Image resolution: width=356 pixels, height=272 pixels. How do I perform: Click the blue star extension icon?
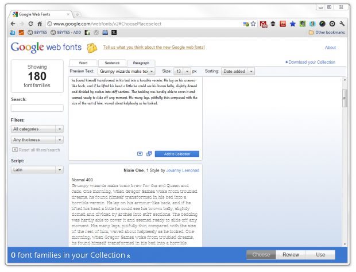coord(293,24)
